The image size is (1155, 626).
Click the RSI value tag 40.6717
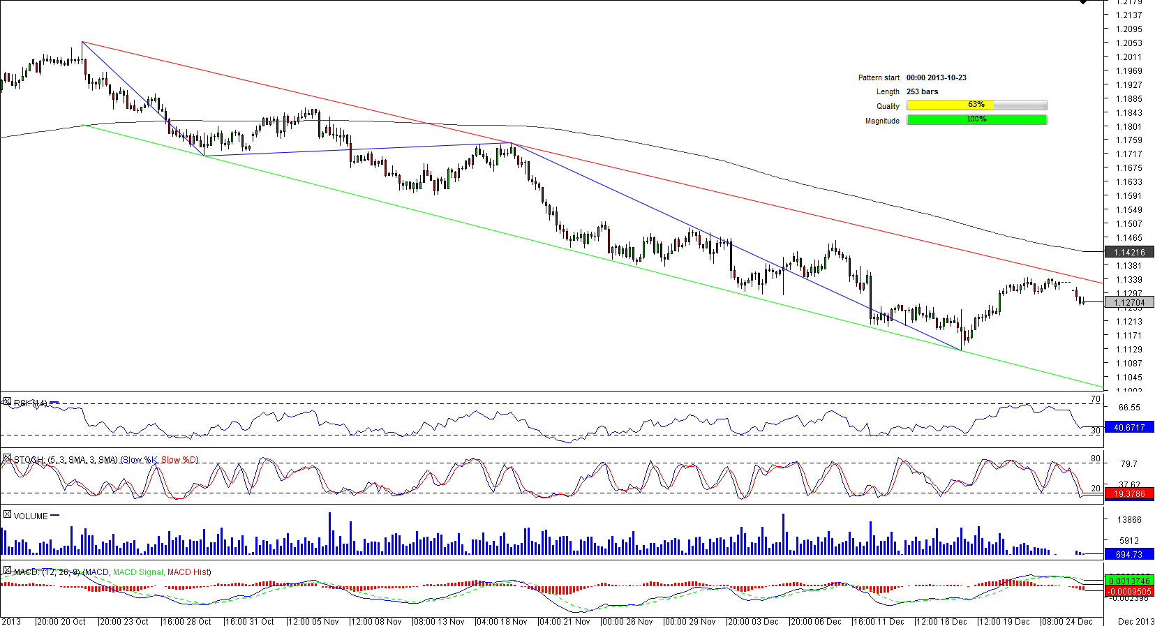[x=1129, y=427]
